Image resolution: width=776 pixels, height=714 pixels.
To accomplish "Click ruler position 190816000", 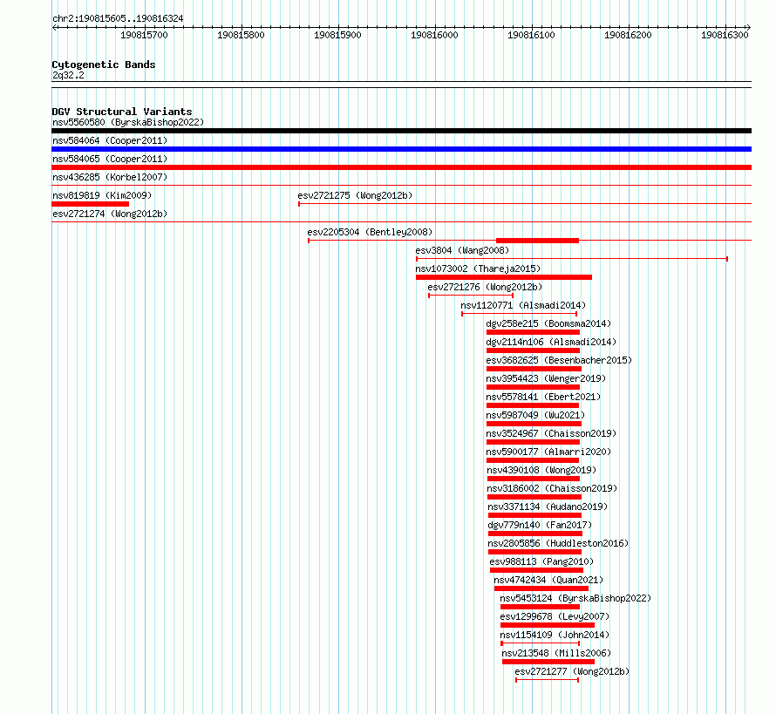I will pos(434,35).
